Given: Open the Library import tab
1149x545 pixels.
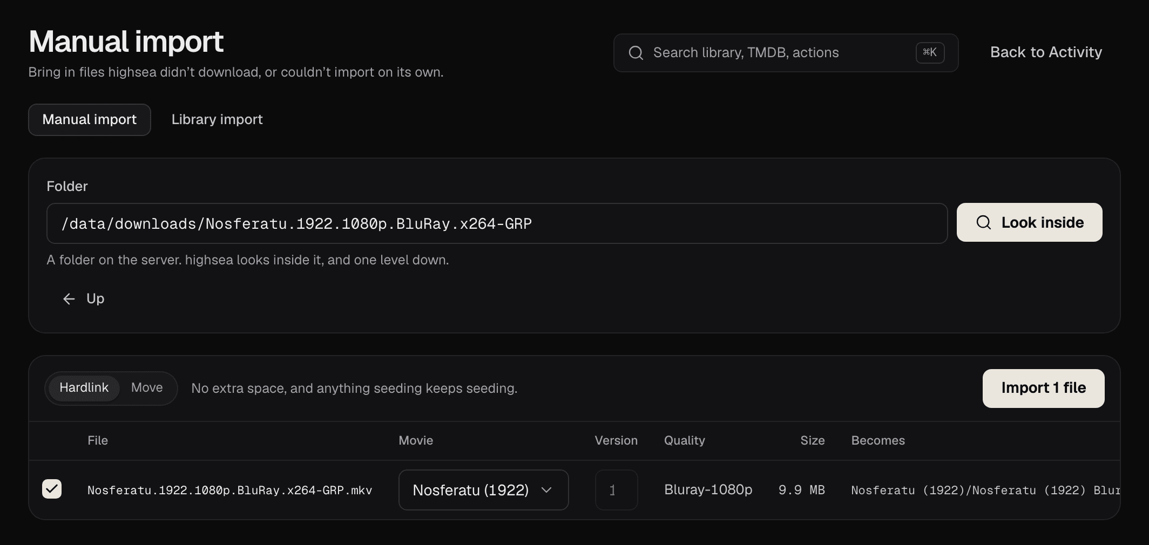Looking at the screenshot, I should click(217, 120).
